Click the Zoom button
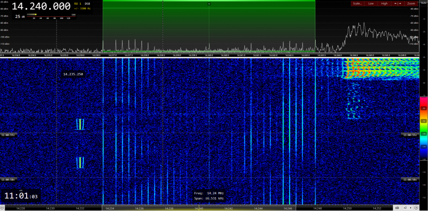 [410, 3]
